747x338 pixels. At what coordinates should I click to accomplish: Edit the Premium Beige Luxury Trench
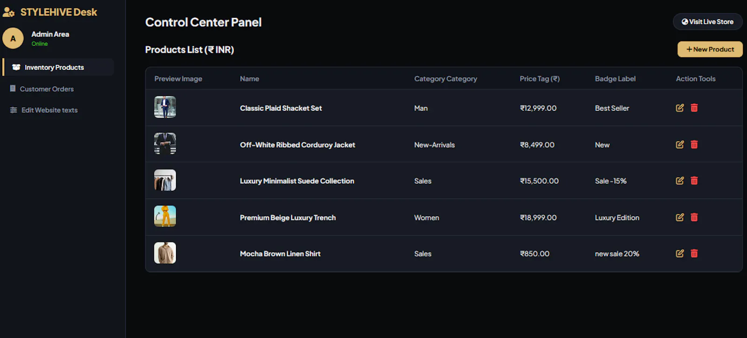[x=680, y=217]
